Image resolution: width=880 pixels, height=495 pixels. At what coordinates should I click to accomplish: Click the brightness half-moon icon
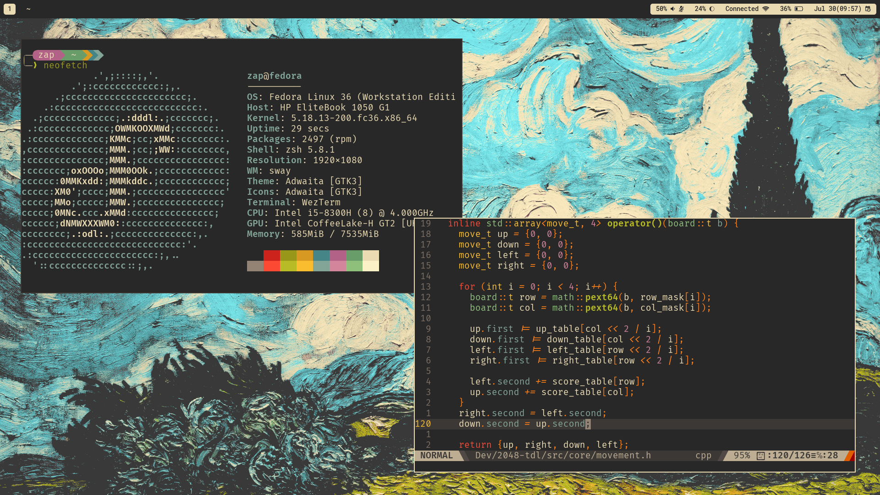point(712,9)
